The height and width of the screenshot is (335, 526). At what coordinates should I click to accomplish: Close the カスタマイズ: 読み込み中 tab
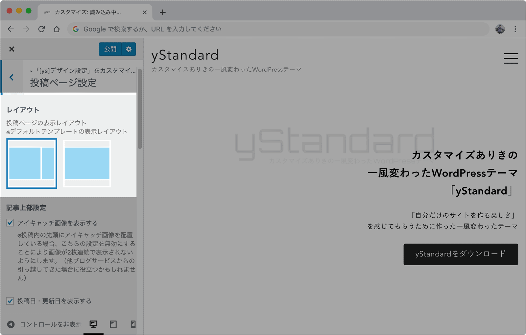point(145,12)
